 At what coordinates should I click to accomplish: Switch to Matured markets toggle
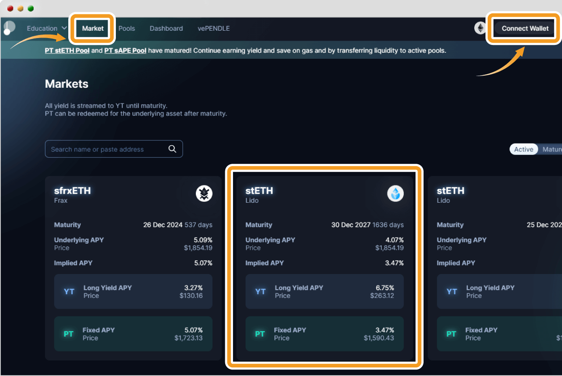click(552, 149)
